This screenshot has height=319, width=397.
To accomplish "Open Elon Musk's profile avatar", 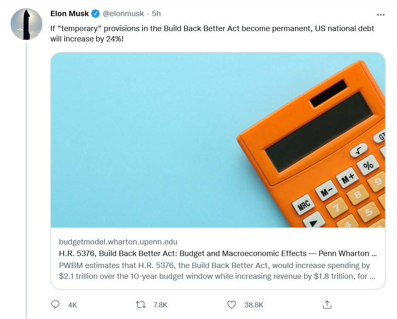I will tap(26, 24).
